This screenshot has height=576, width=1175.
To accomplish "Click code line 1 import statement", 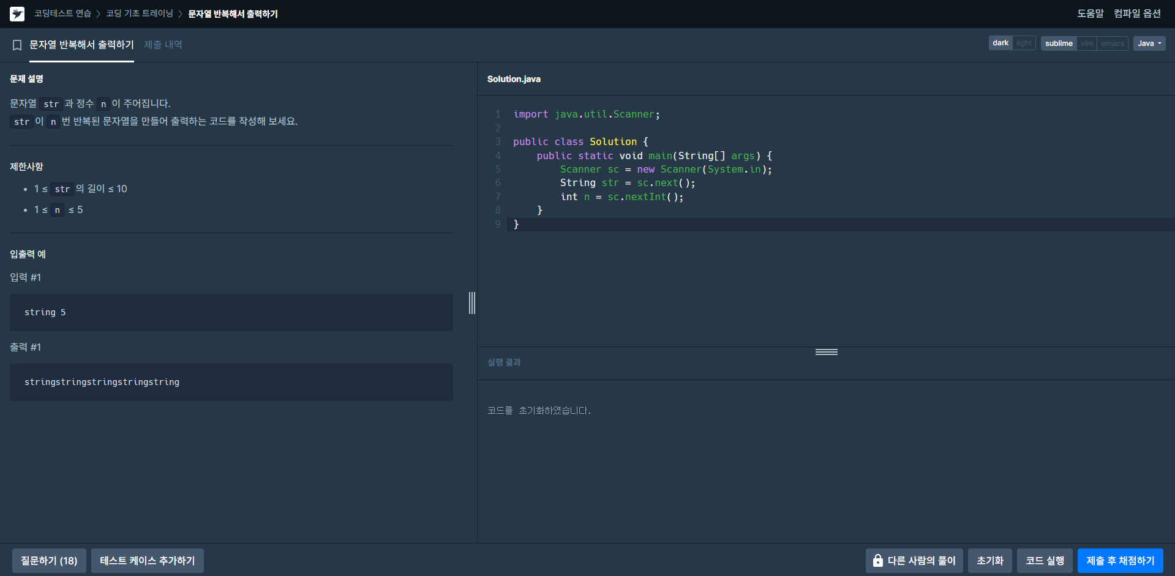I will pyautogui.click(x=587, y=114).
